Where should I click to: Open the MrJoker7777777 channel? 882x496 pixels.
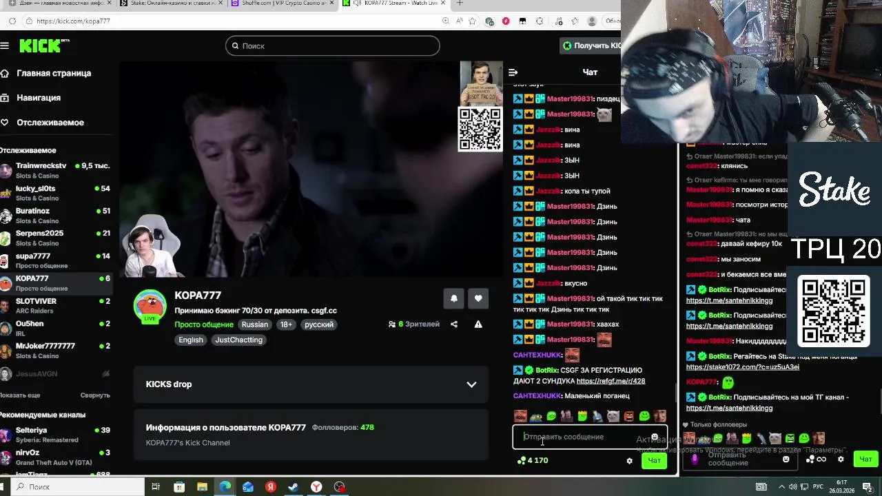[55, 350]
